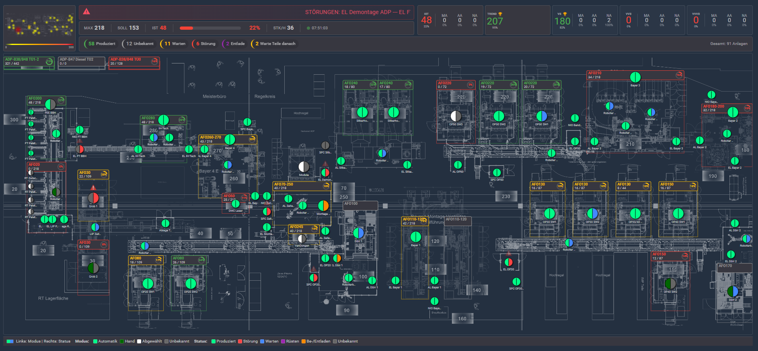
Task: Click the NIO FT BBH station circle
Action: [80, 130]
